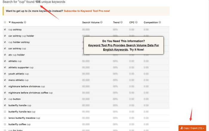Click the Competition column help icon
This screenshot has width=209, height=131.
pyautogui.click(x=160, y=22)
